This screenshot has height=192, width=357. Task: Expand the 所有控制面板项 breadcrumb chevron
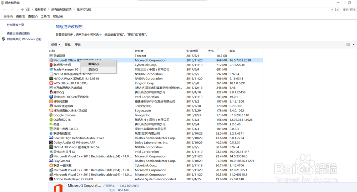click(x=74, y=10)
